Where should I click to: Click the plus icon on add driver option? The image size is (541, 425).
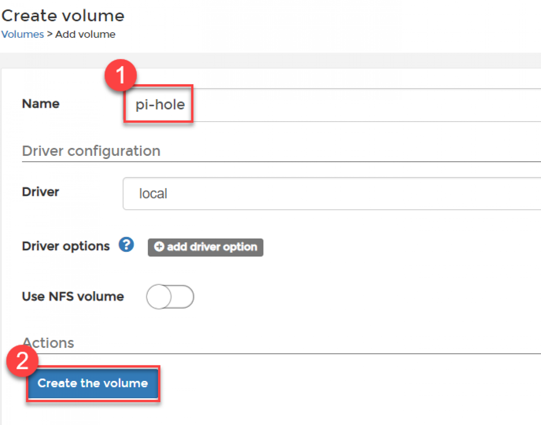[x=159, y=247]
